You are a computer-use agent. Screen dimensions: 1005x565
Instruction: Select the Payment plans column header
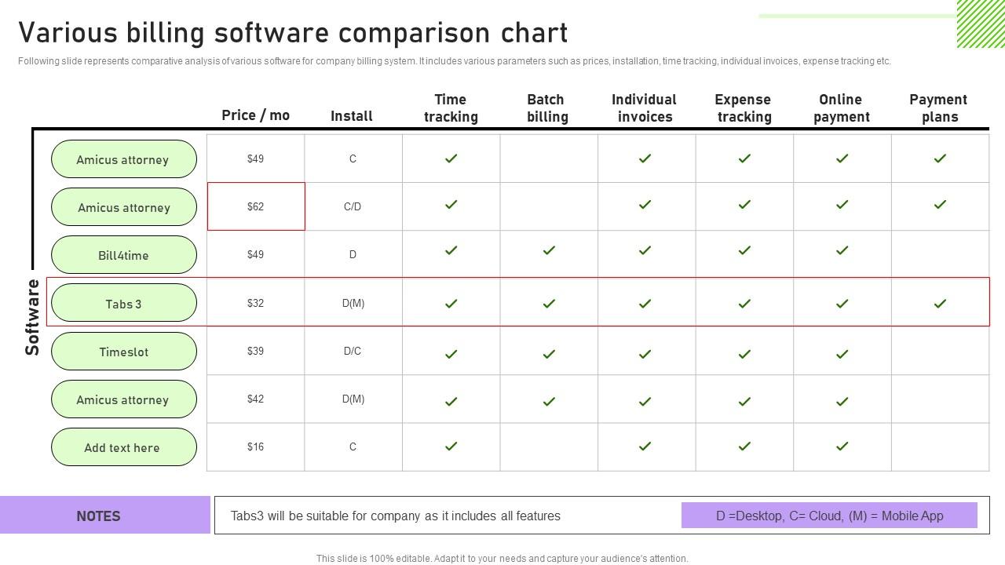pyautogui.click(x=939, y=108)
